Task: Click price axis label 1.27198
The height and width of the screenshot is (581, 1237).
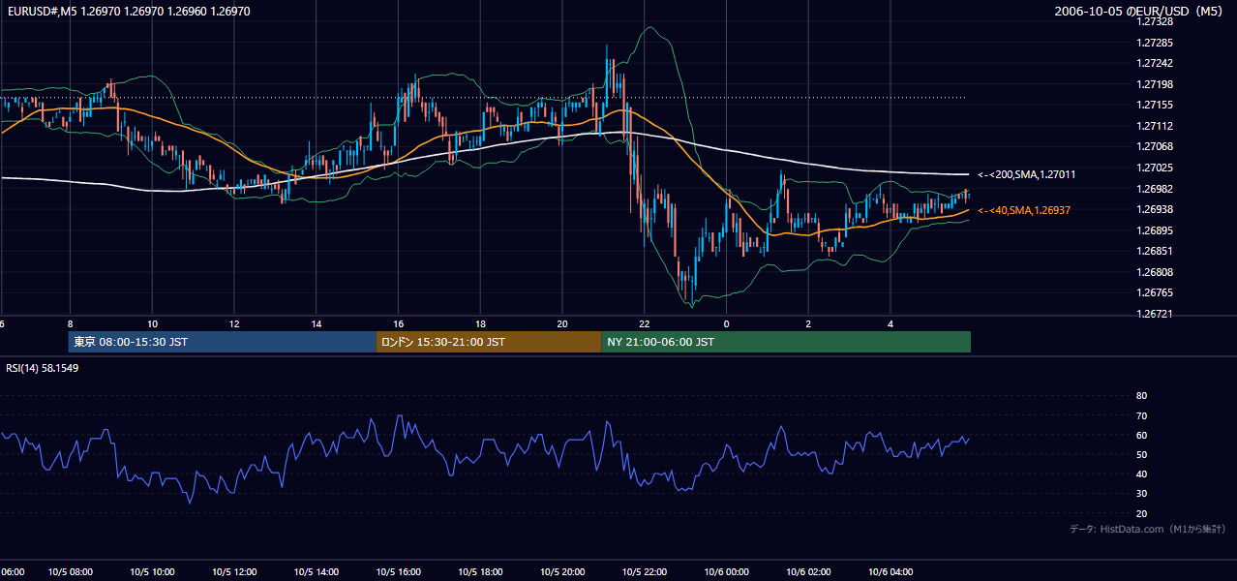Action: pos(1154,84)
